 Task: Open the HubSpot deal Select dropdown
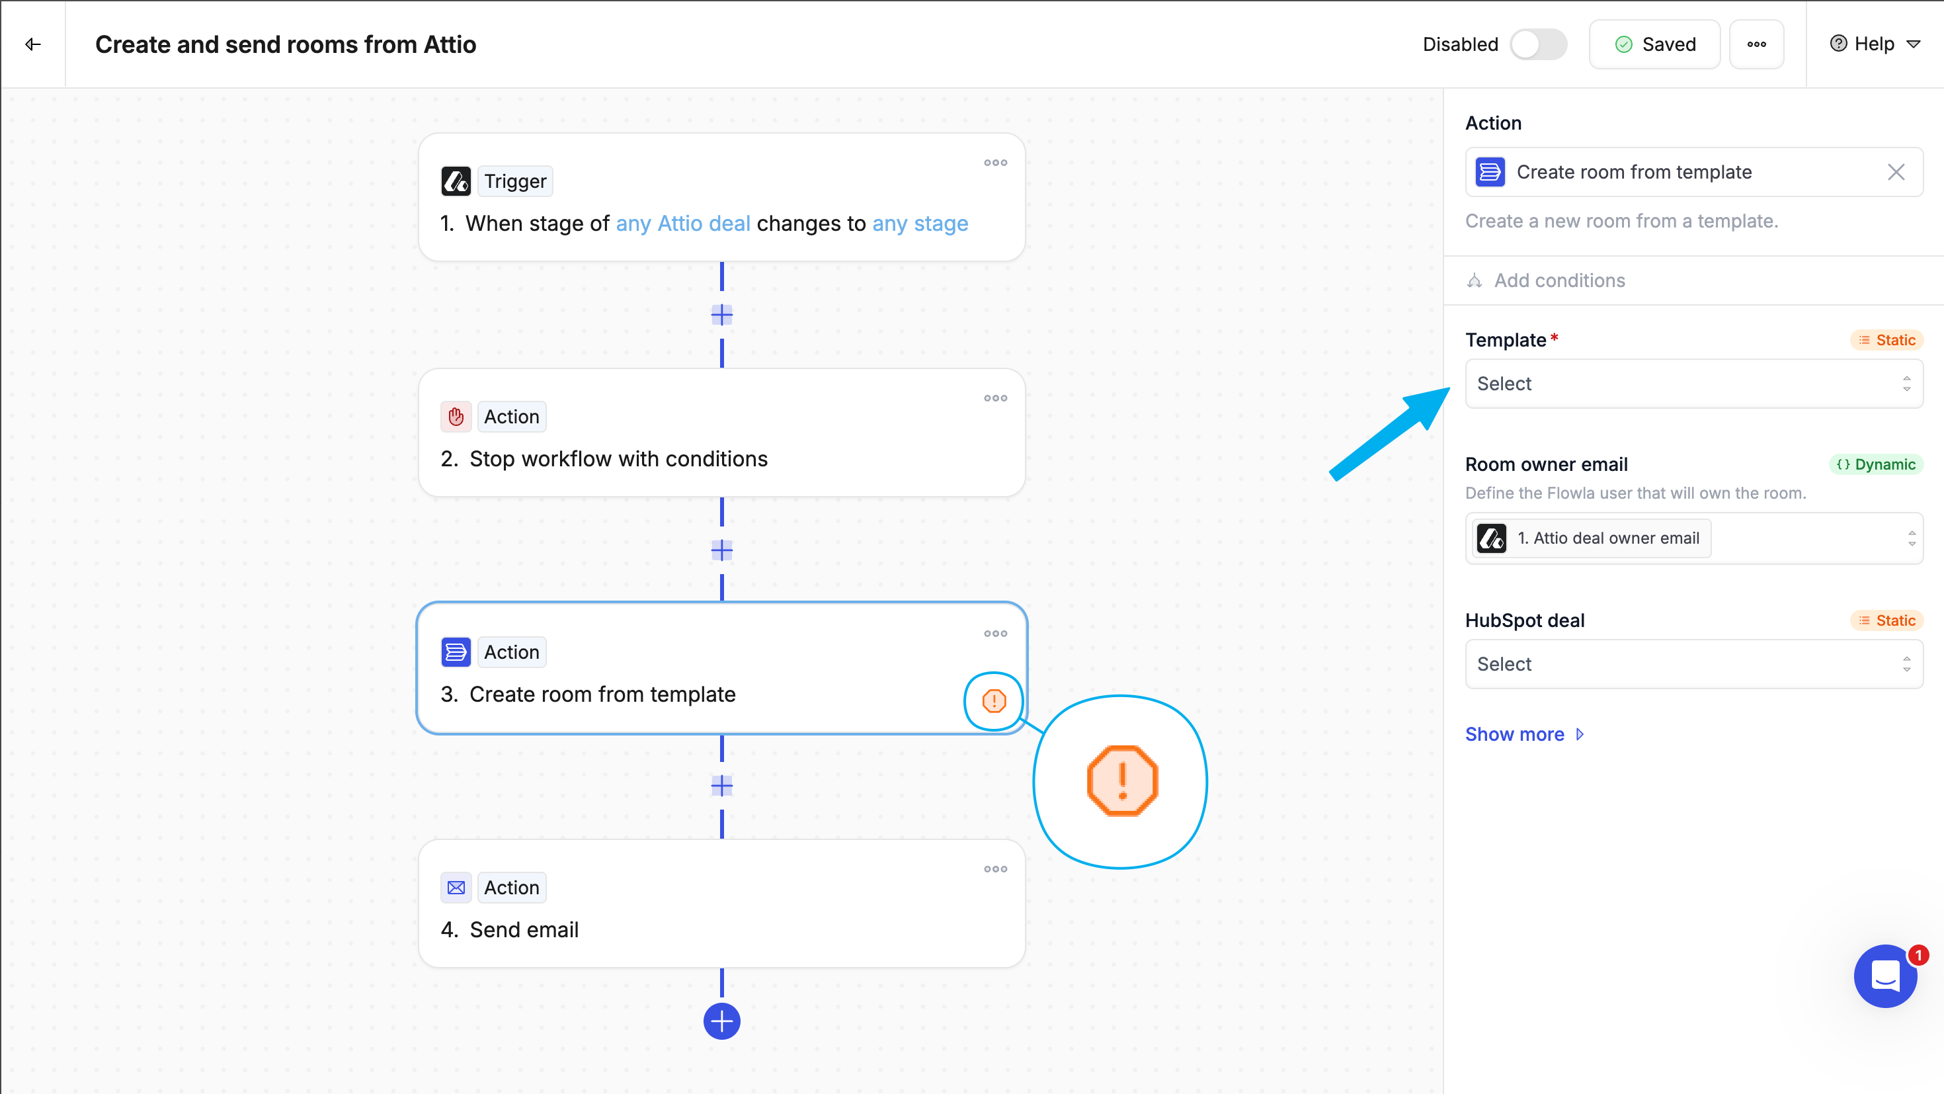tap(1693, 664)
